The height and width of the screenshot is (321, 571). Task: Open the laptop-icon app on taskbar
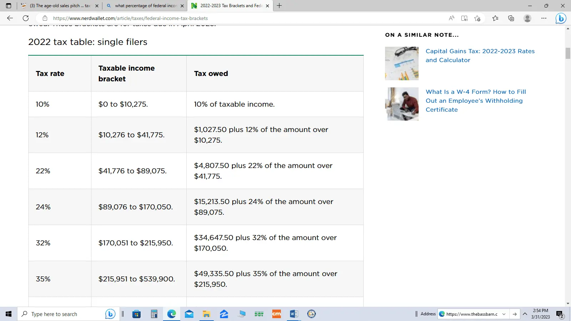click(242, 314)
